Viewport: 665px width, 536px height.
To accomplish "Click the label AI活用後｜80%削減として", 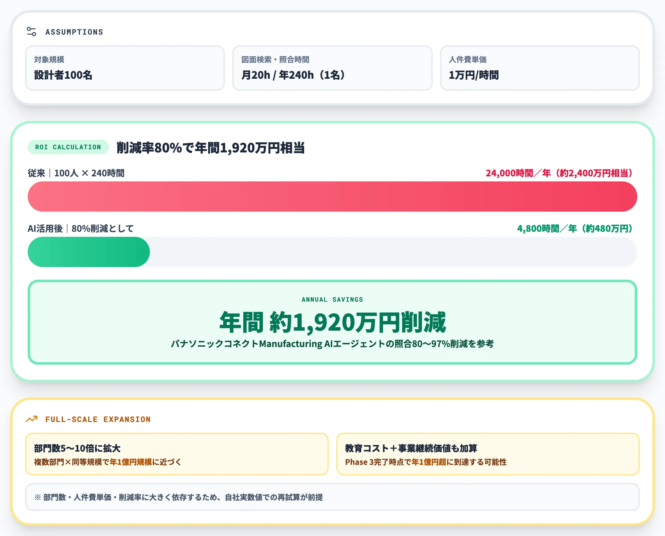I will tap(81, 229).
